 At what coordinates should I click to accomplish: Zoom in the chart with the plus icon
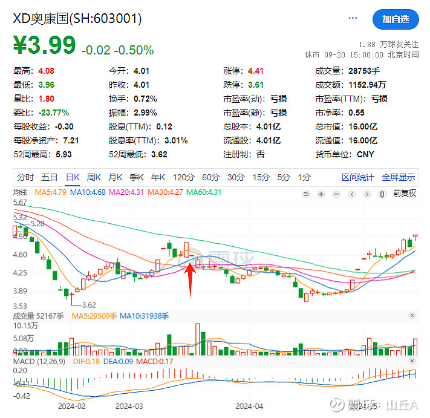[321, 194]
